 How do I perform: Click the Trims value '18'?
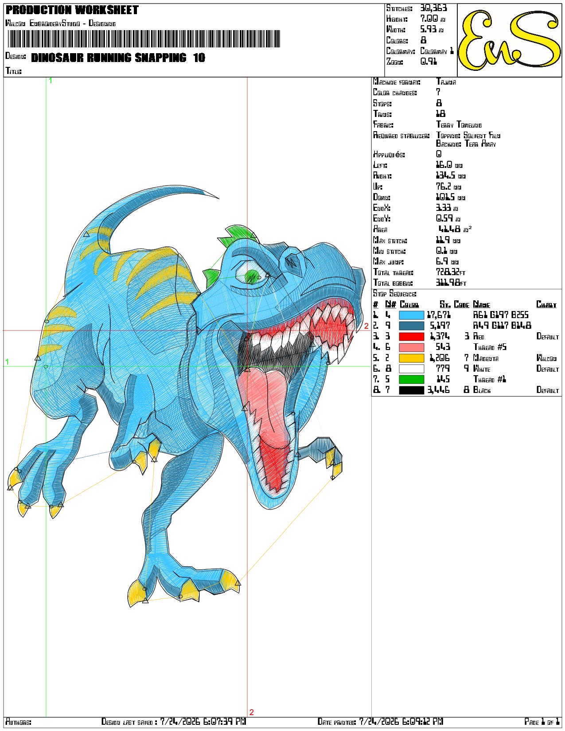(x=440, y=114)
